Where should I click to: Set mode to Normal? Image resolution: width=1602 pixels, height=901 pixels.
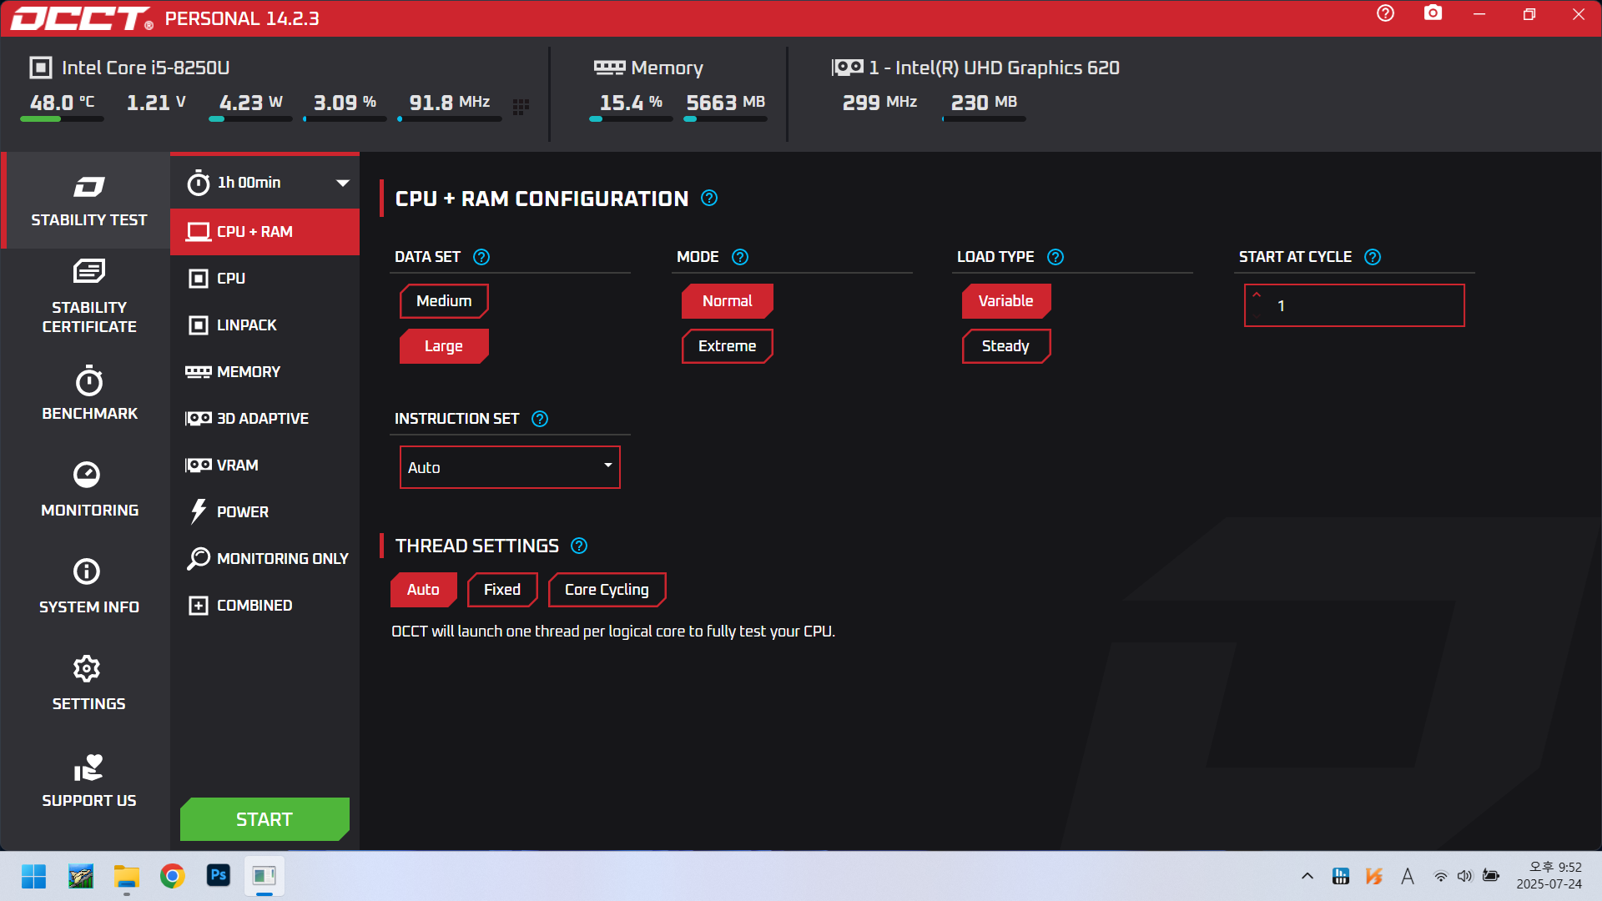click(x=728, y=301)
